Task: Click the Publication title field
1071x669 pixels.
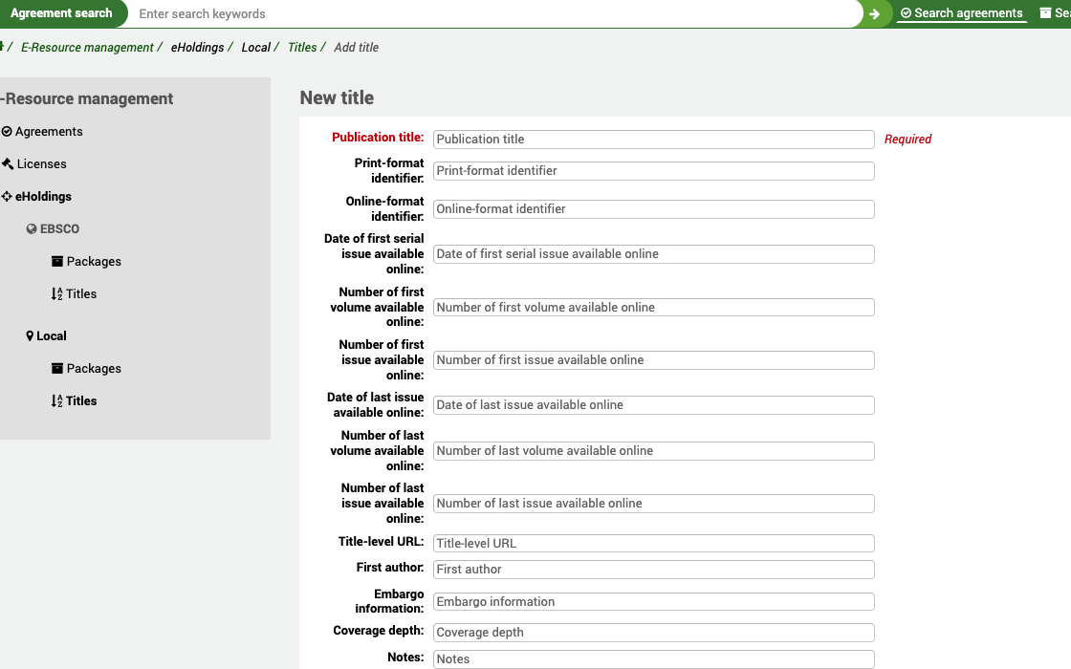Action: pos(653,140)
